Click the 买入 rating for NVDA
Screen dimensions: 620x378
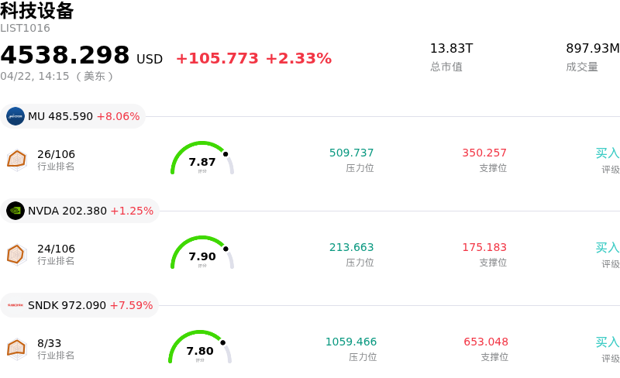click(x=607, y=248)
